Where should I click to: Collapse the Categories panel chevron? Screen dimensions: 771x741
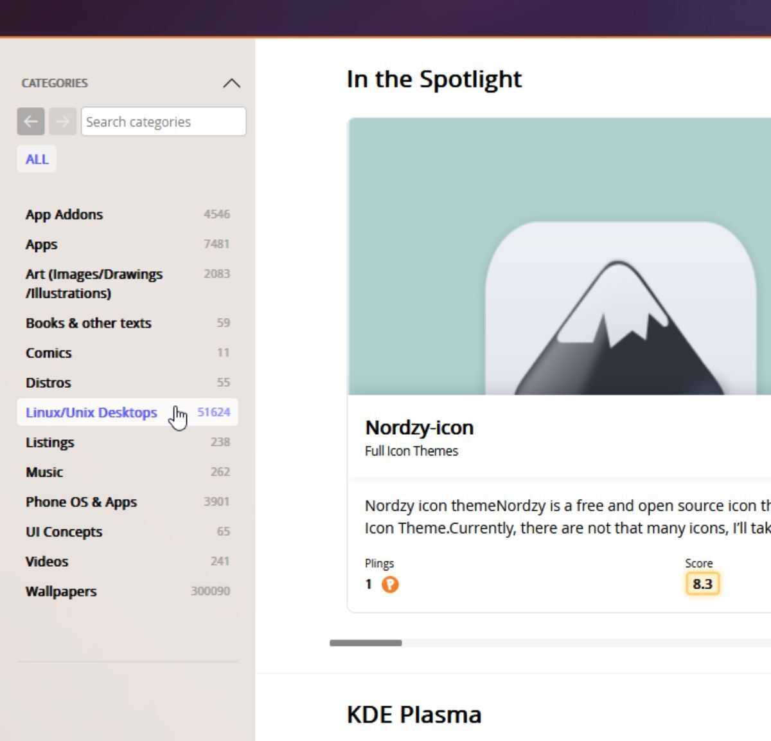tap(231, 83)
